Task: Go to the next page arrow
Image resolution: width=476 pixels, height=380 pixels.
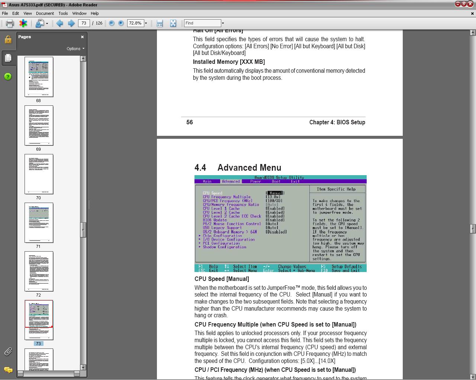Action: (x=71, y=23)
